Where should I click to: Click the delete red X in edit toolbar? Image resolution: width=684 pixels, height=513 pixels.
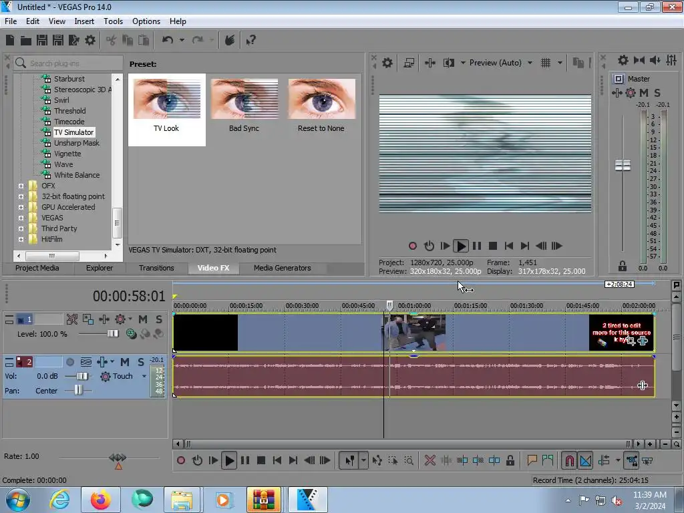[430, 460]
